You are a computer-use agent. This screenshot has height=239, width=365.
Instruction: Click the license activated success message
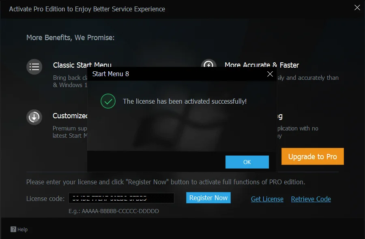tap(185, 101)
